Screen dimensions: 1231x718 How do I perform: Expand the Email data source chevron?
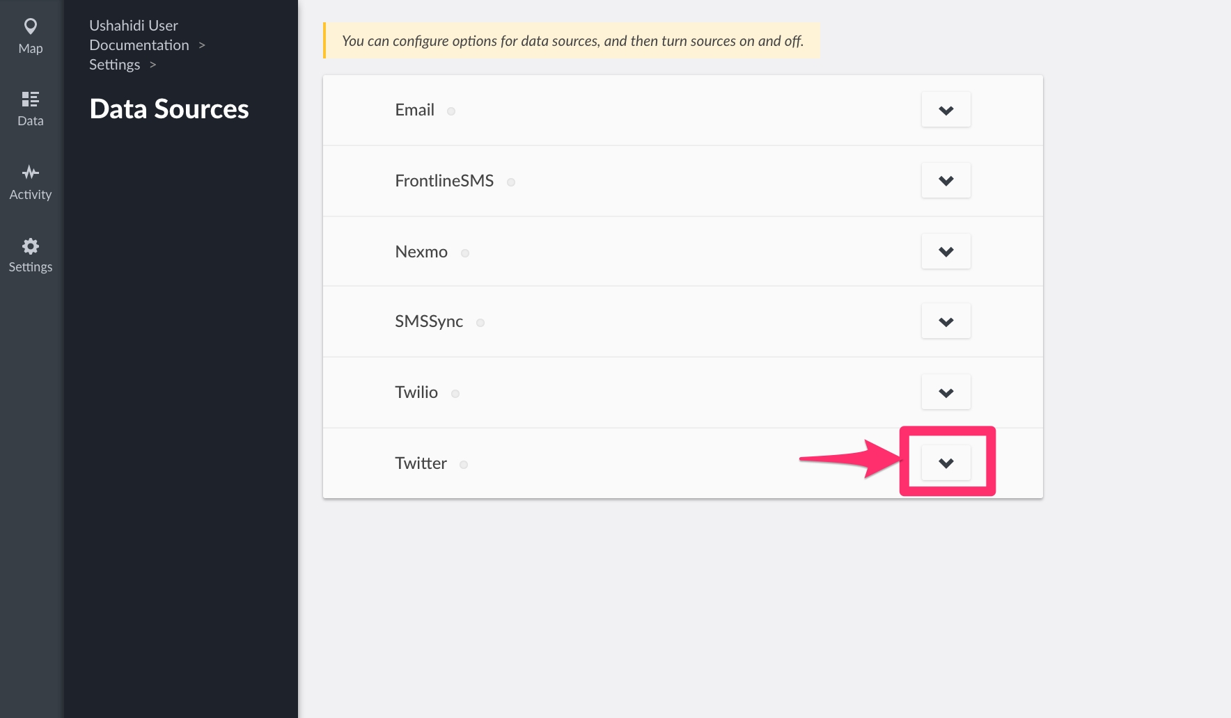[946, 110]
